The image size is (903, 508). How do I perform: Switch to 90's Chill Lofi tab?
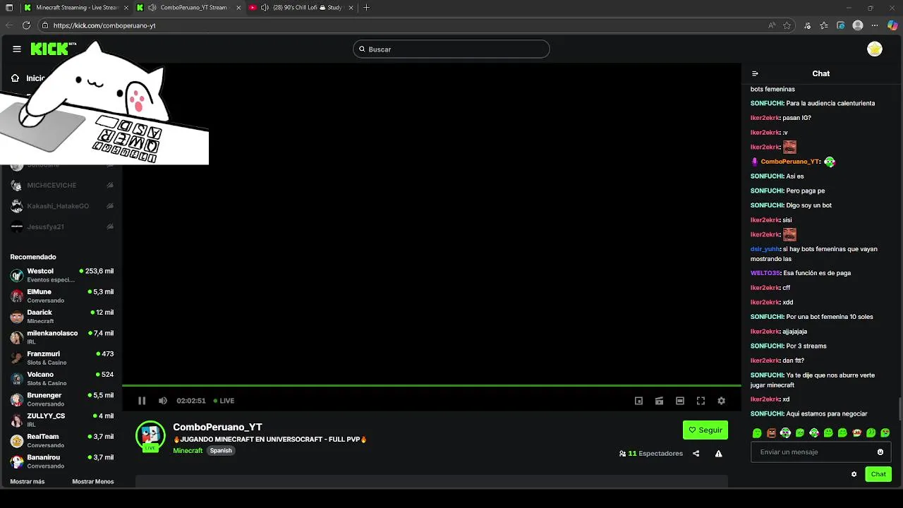pos(300,8)
